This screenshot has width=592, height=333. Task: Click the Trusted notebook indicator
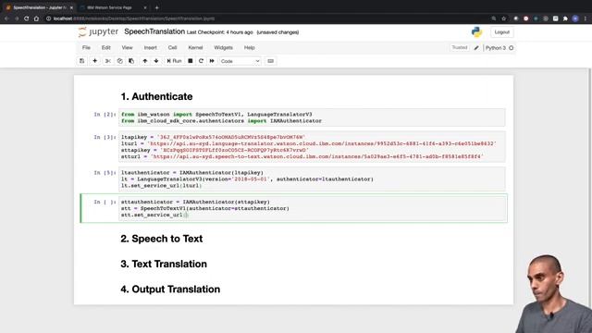459,47
